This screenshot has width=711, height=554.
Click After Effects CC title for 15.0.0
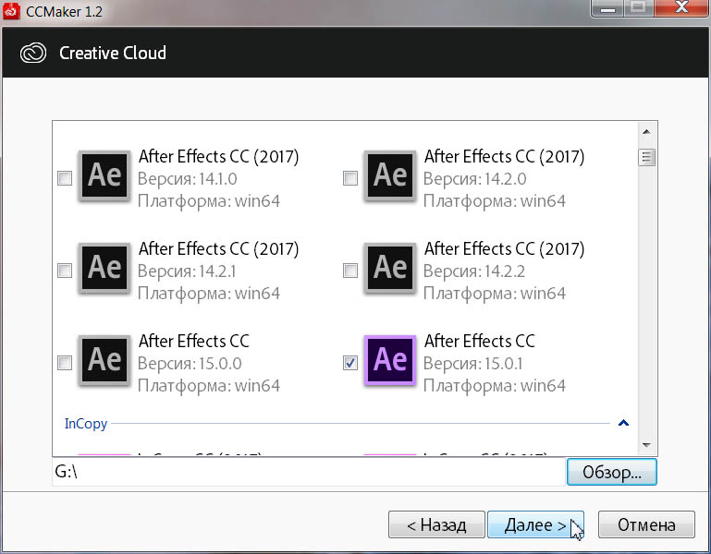pos(194,341)
